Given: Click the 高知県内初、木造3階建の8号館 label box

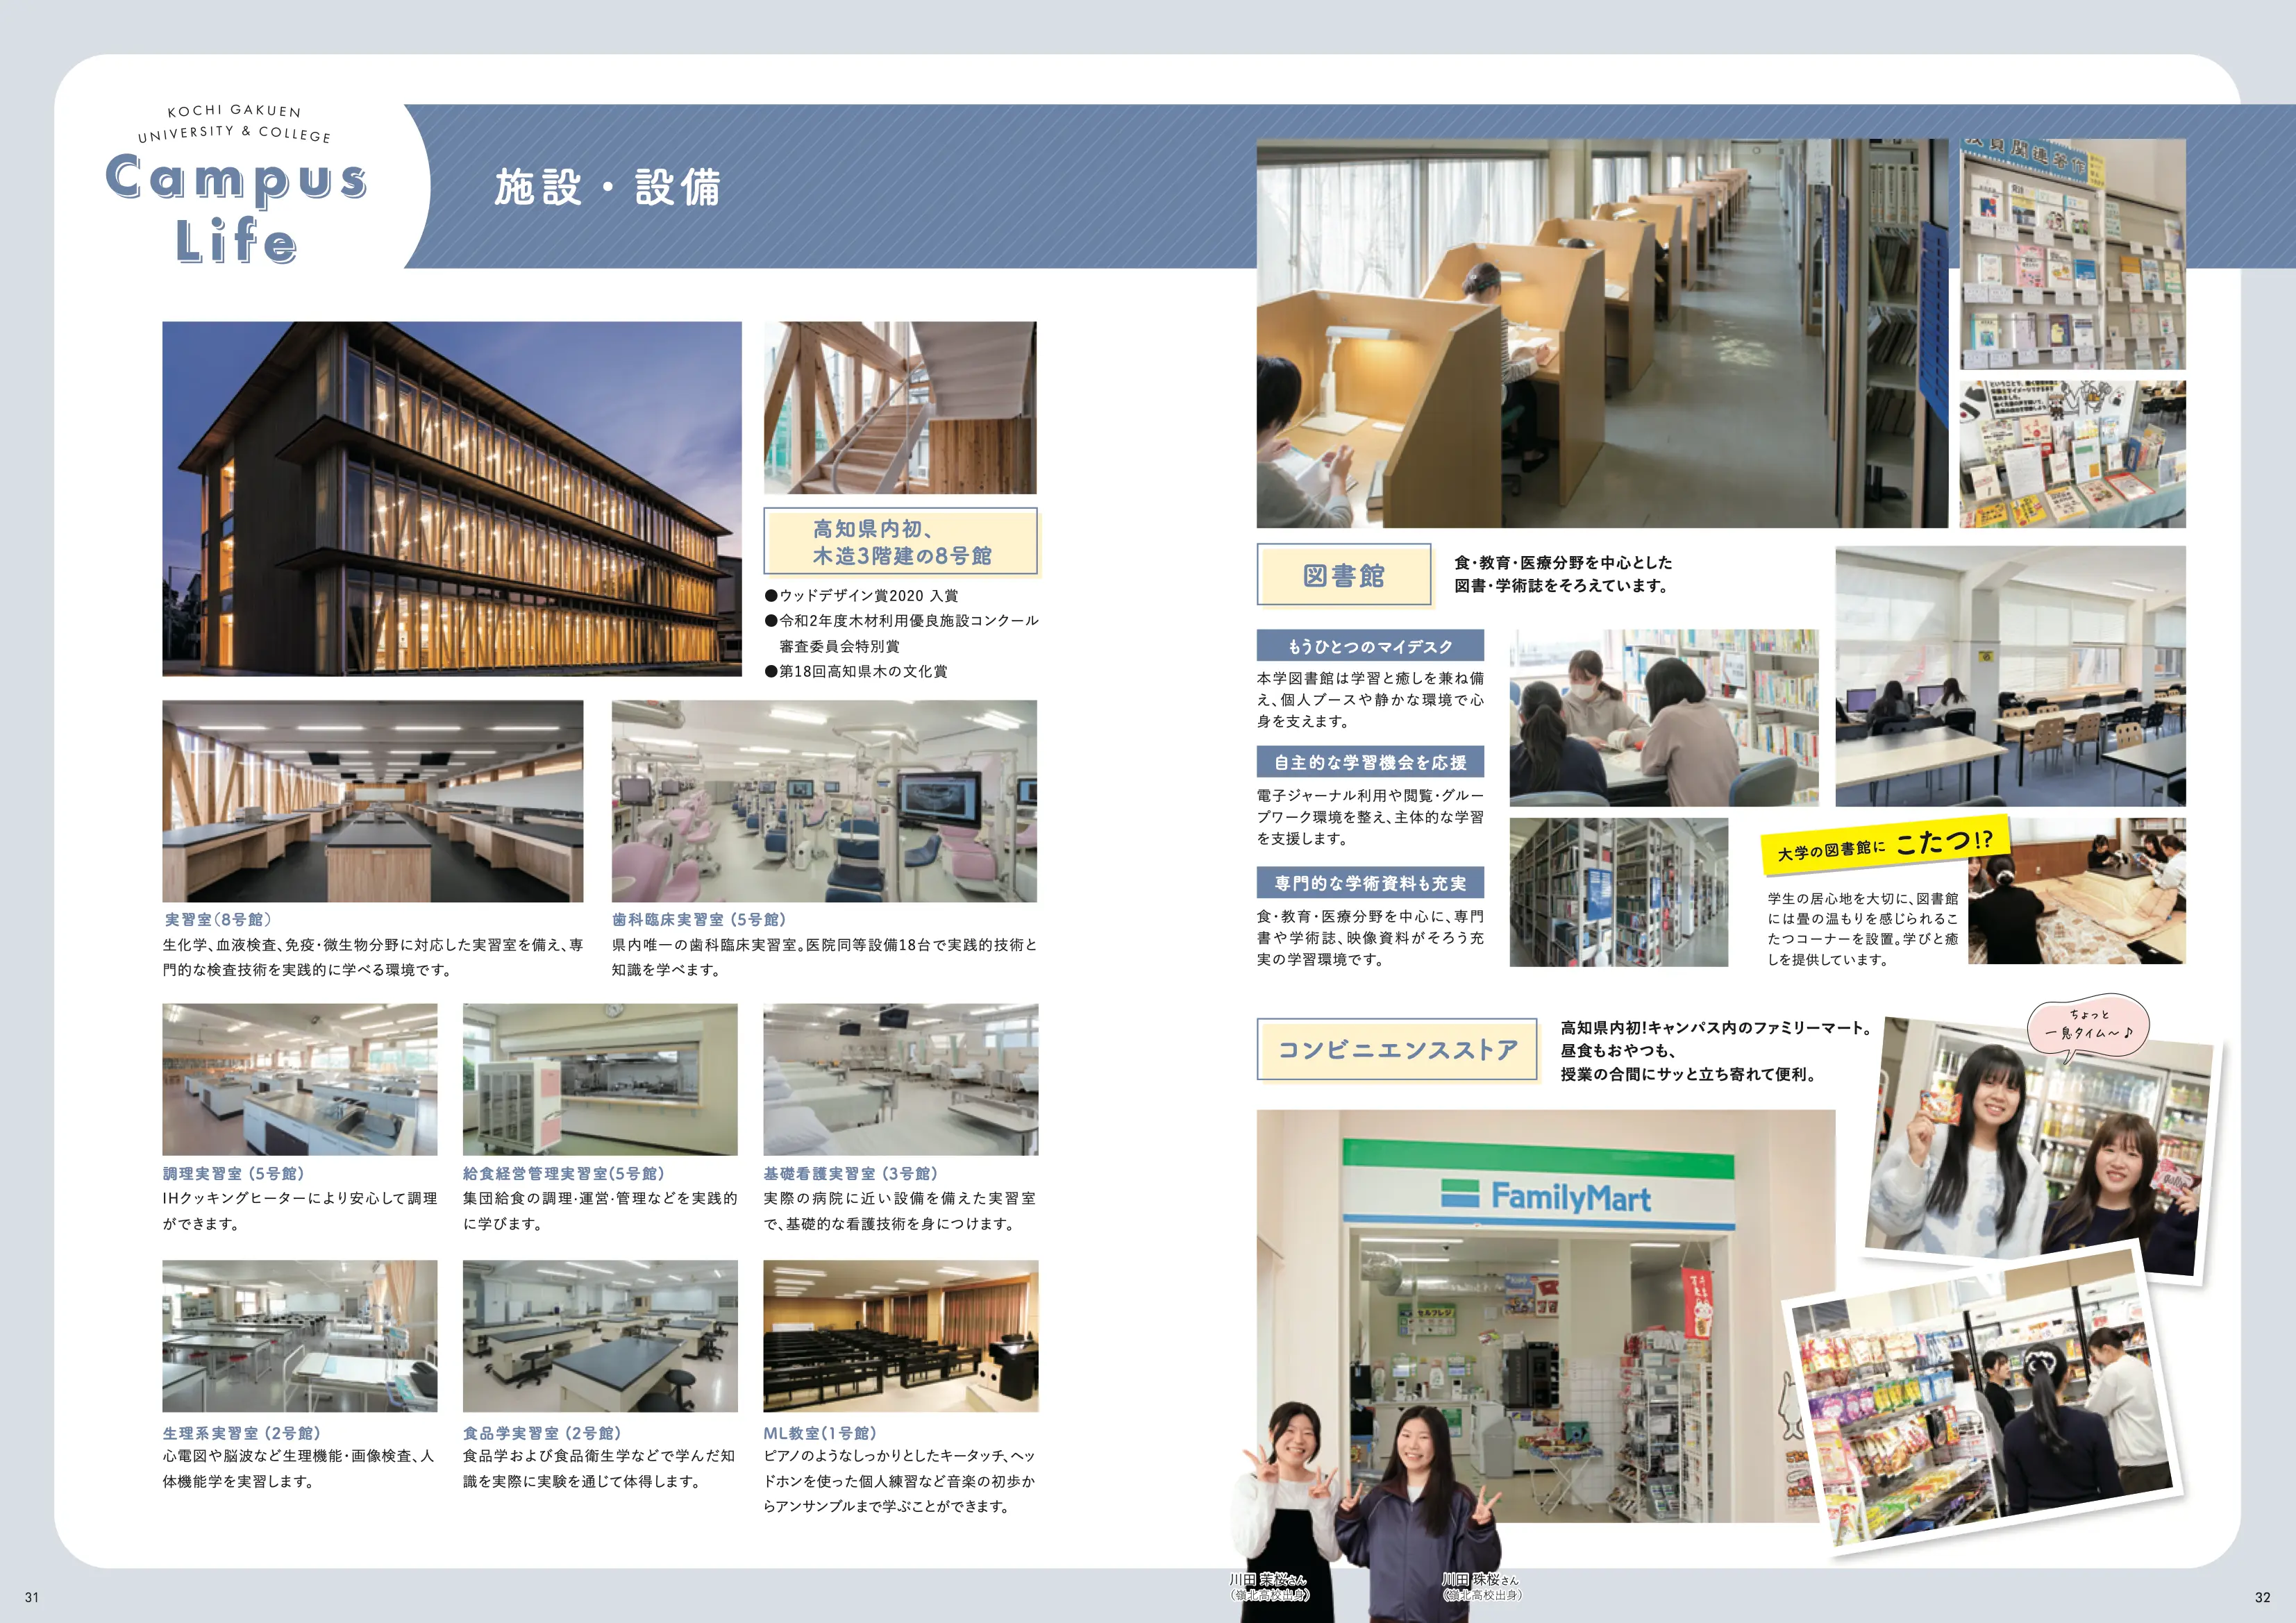Looking at the screenshot, I should (900, 542).
